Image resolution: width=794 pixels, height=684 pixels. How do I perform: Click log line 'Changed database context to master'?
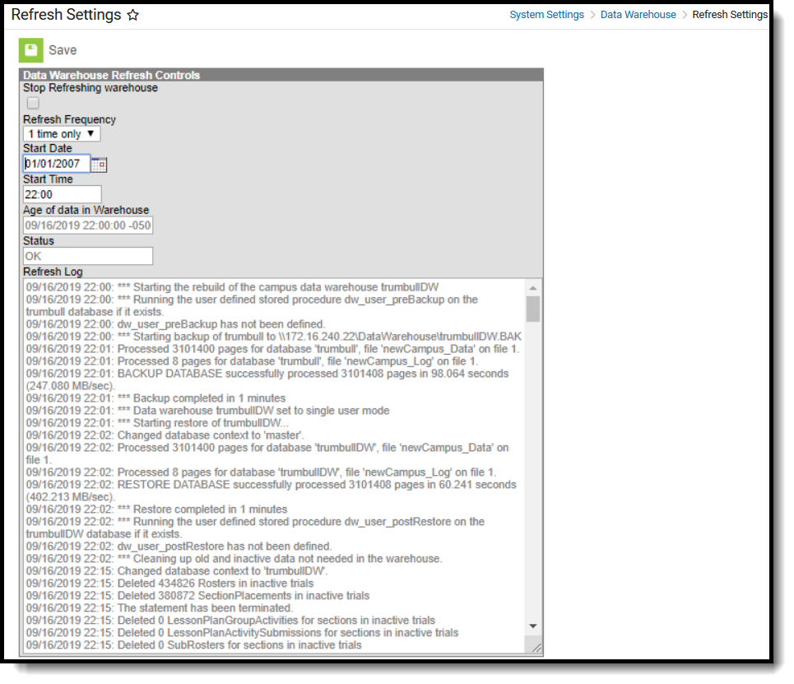point(165,435)
